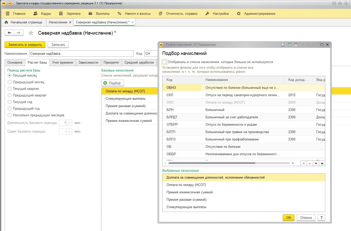The image size is (351, 231).
Task: Switch to Средний заработок tab
Action: pyautogui.click(x=139, y=63)
